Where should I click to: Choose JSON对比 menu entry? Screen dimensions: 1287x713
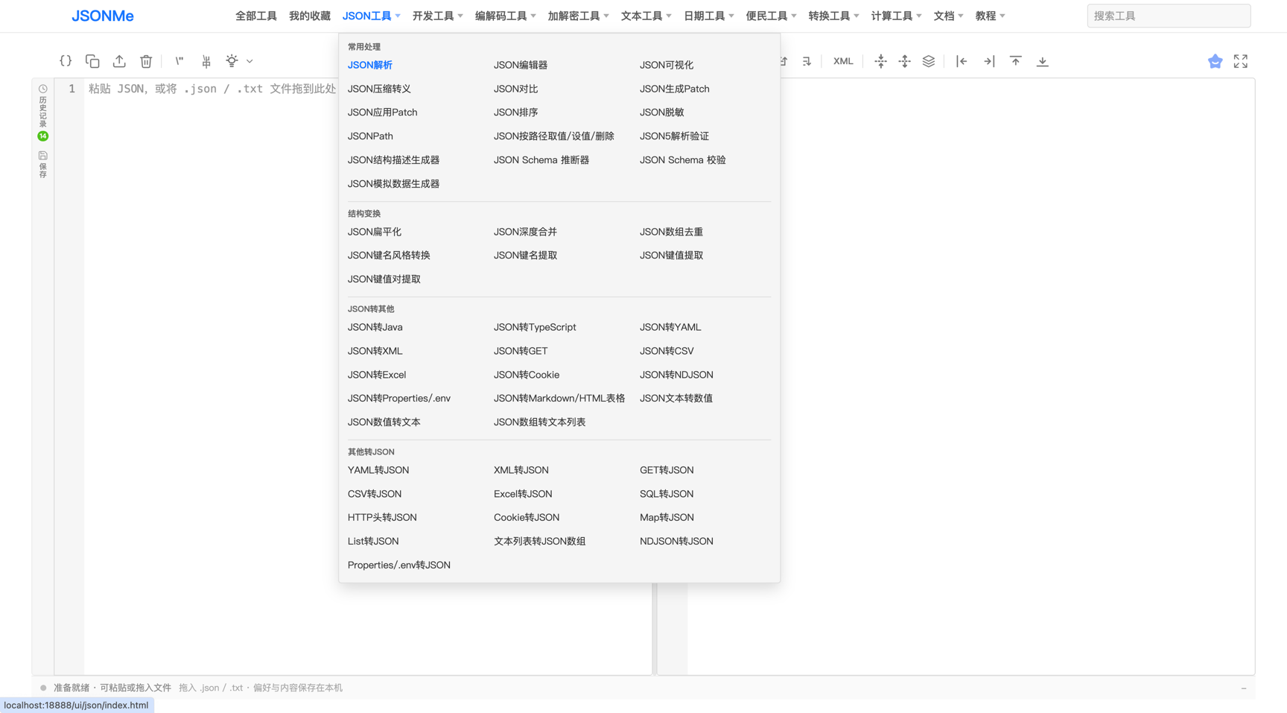[x=515, y=89]
